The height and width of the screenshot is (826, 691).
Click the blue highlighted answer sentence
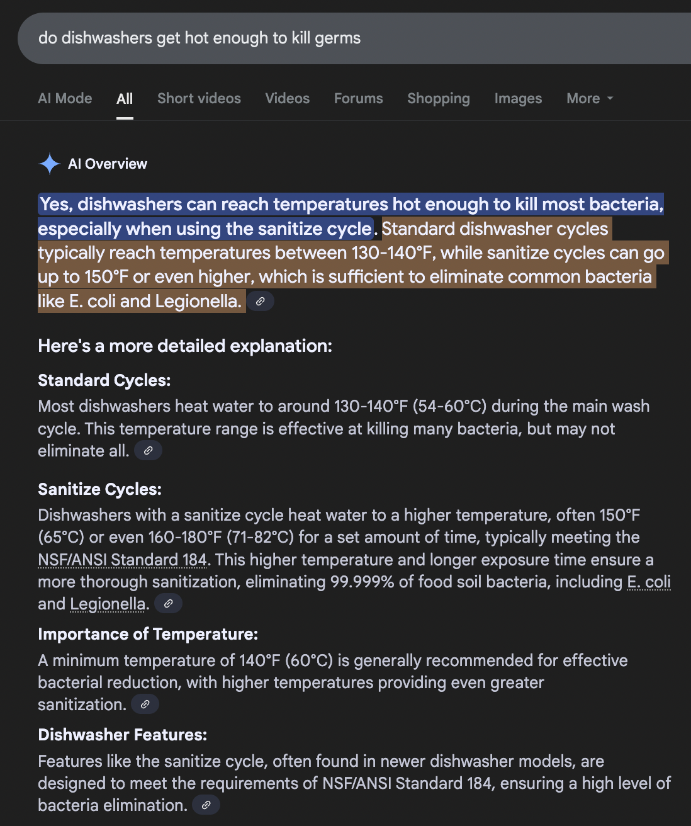(351, 205)
